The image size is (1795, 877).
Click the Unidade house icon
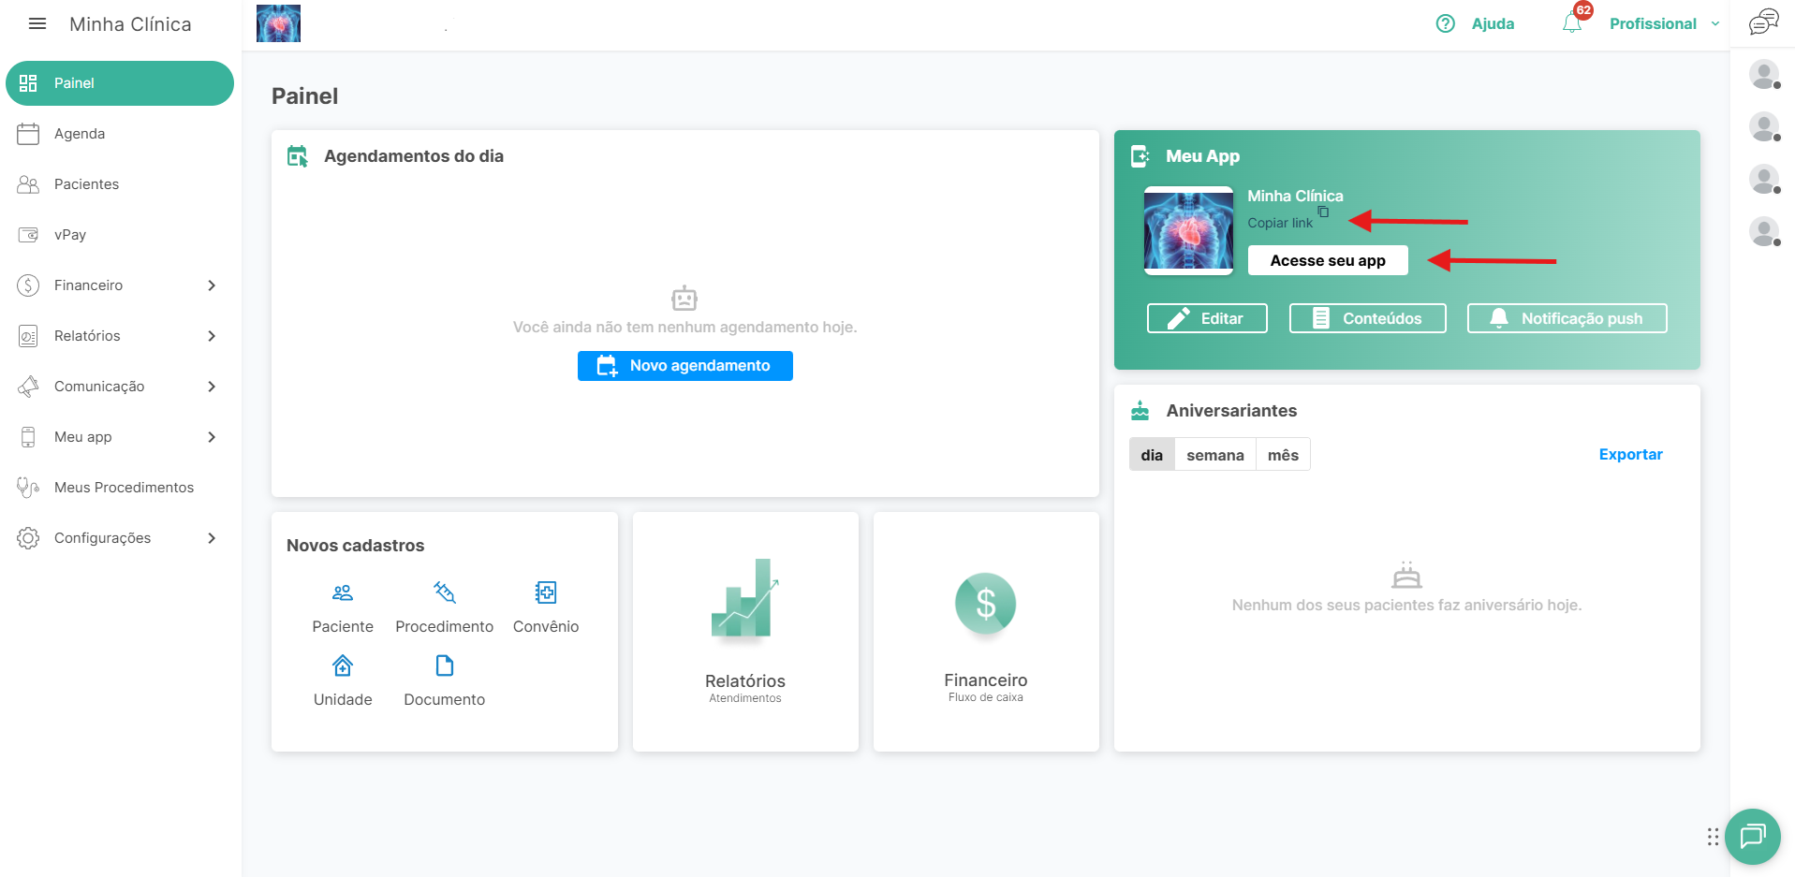pyautogui.click(x=343, y=665)
